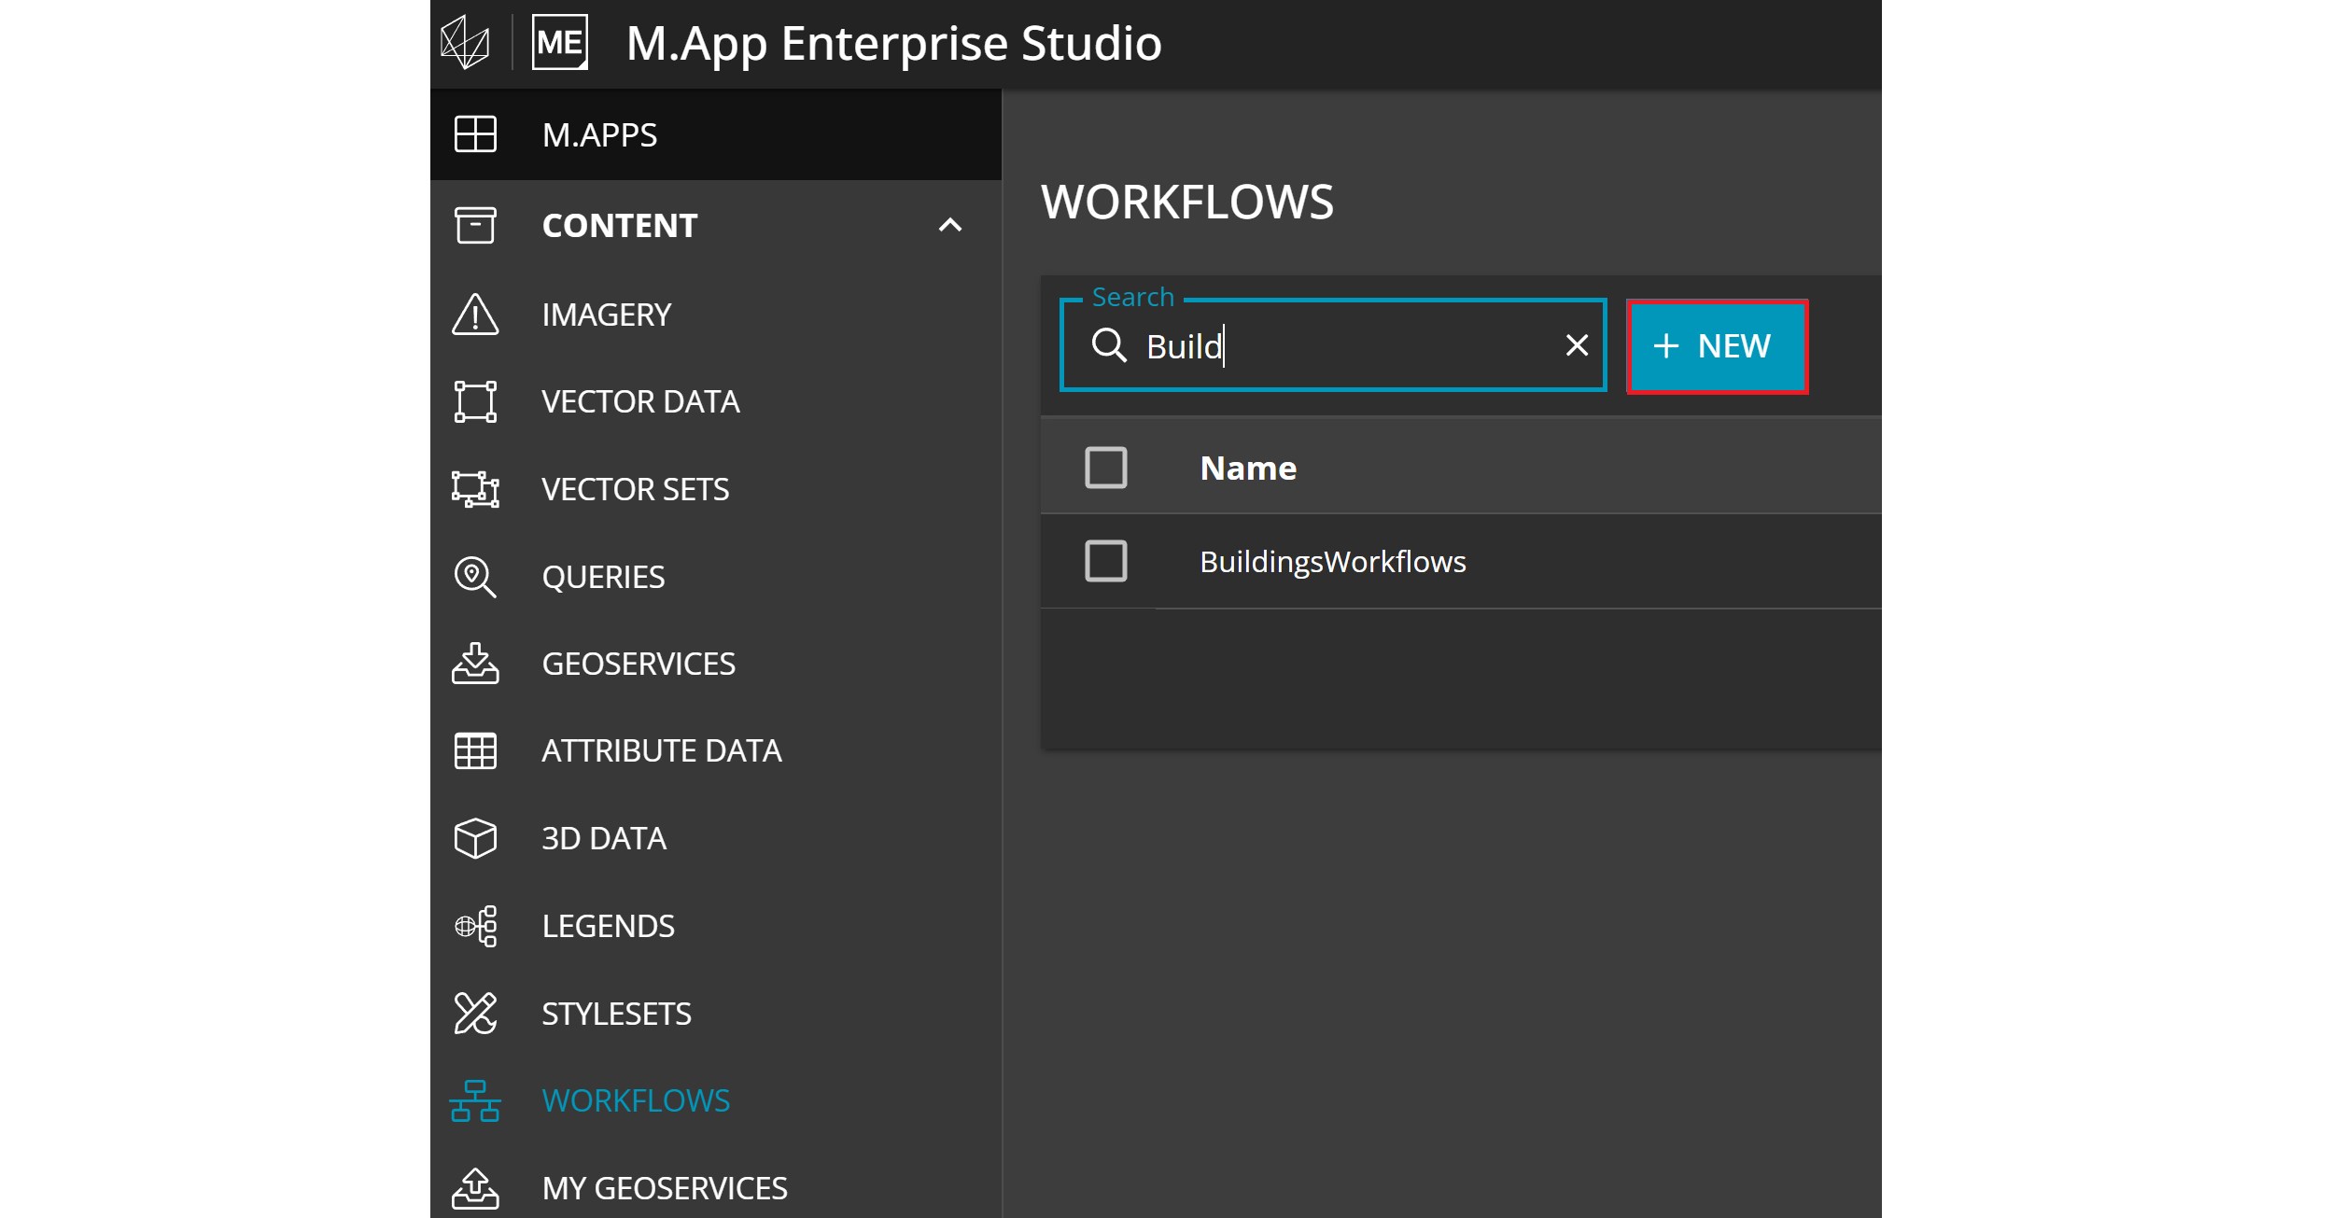The image size is (2330, 1218).
Task: Select VECTOR SETS in the sidebar
Action: pyautogui.click(x=716, y=489)
